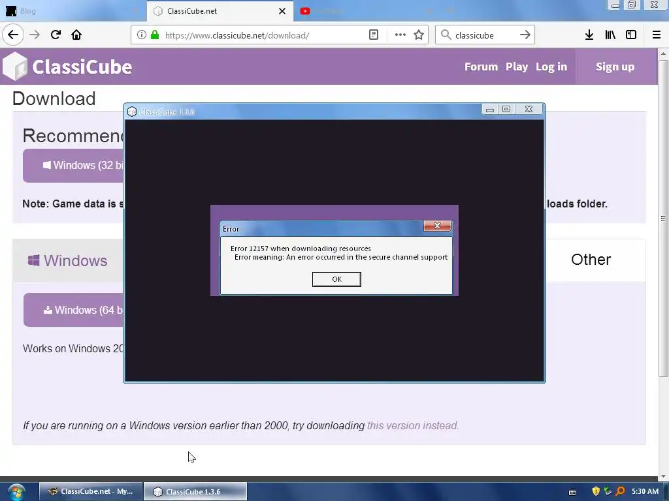Click the tray security shield icon
The width and height of the screenshot is (669, 501).
pos(596,491)
